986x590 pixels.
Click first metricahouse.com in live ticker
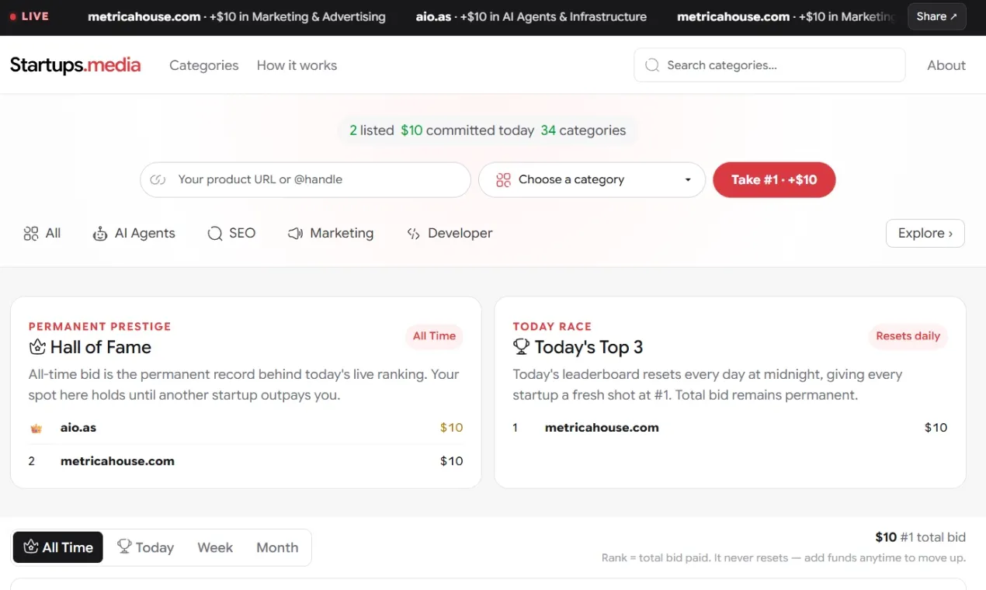click(144, 16)
